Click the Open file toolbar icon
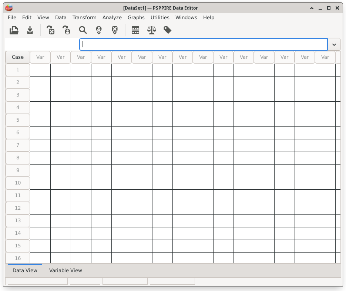This screenshot has width=346, height=291. 14,30
